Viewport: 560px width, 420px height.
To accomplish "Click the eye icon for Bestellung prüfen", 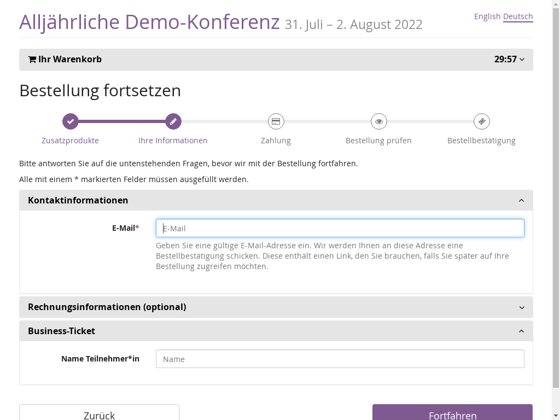I will [x=378, y=121].
